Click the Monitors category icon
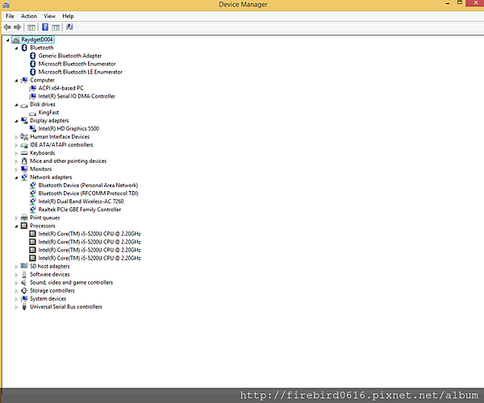Image resolution: width=484 pixels, height=403 pixels. pyautogui.click(x=24, y=169)
